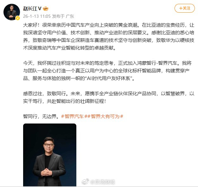The width and height of the screenshot is (198, 187).
Task: Click the closing line 智同行，无边界
Action: pos(41,116)
